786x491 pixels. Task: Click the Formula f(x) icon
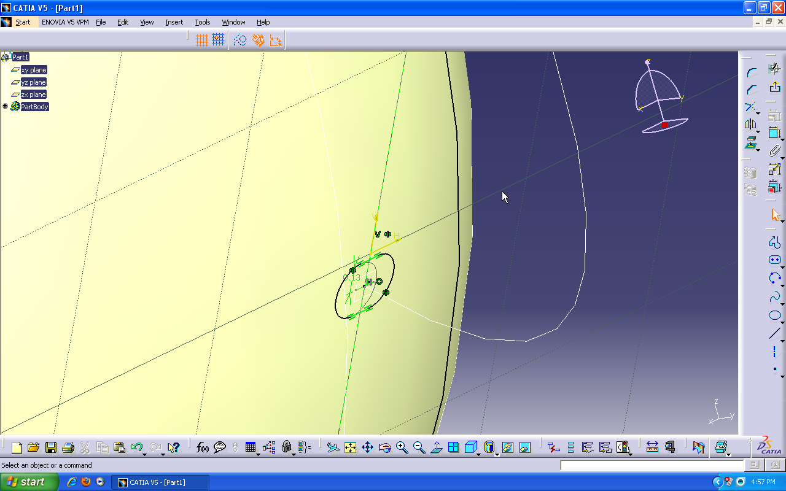[202, 447]
